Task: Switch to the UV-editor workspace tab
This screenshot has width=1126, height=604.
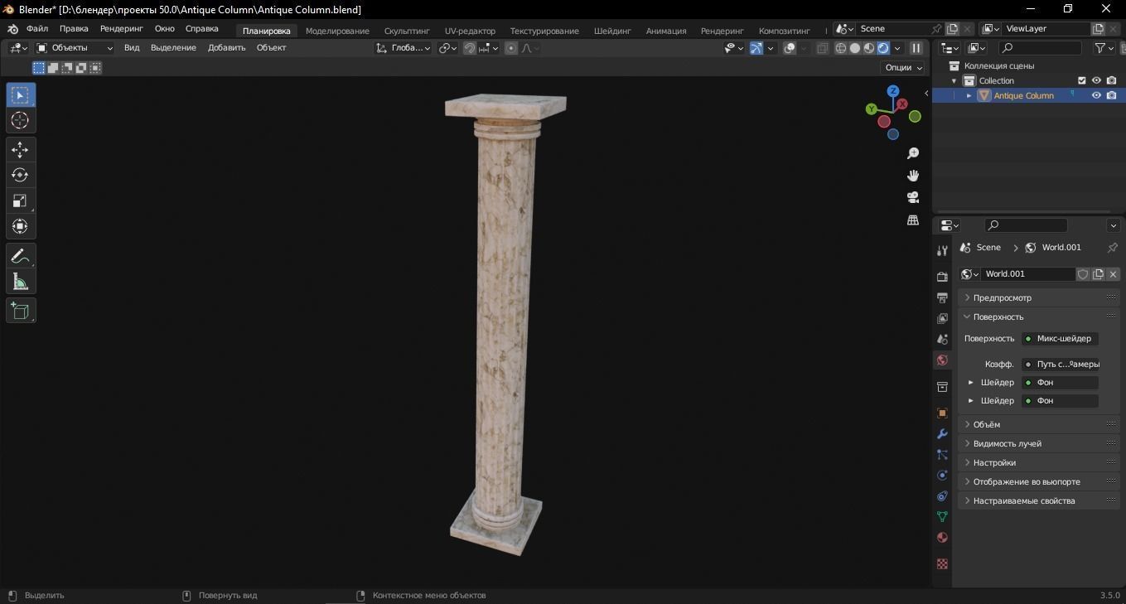Action: pos(470,31)
